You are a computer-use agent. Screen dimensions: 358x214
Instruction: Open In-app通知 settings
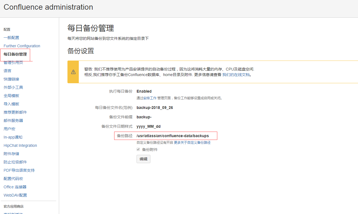13,137
